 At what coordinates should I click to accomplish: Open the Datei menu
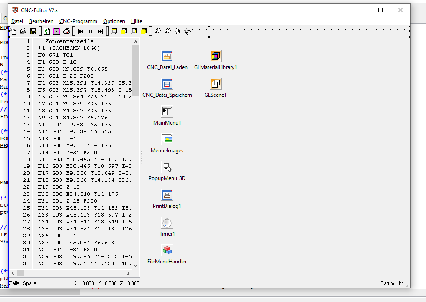(17, 21)
